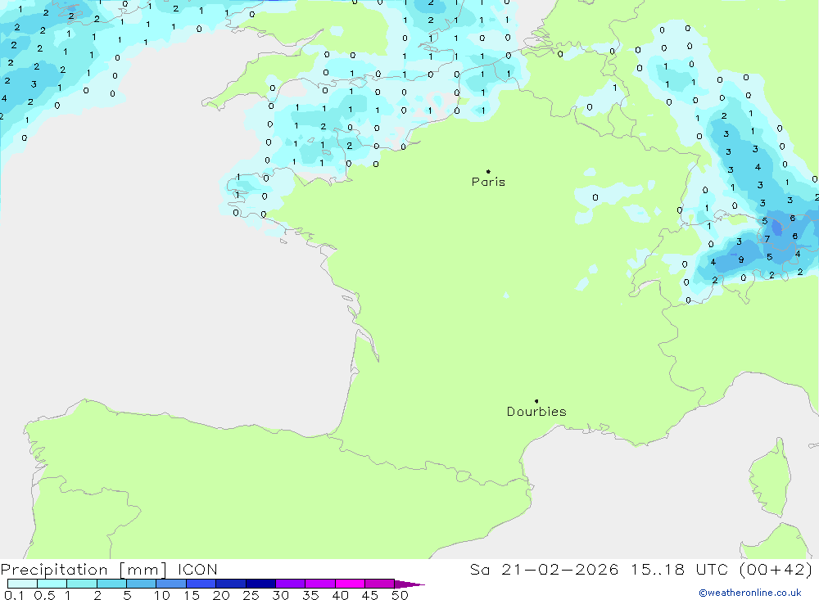Select the black dot marking Paris
This screenshot has height=600, width=819.
[488, 171]
